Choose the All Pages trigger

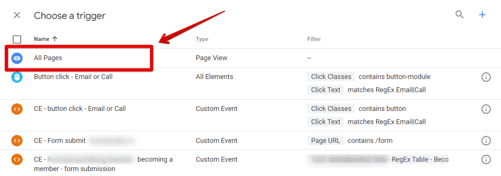[48, 58]
